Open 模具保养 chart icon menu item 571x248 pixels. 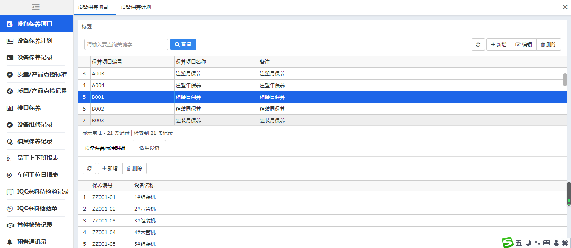tap(29, 108)
